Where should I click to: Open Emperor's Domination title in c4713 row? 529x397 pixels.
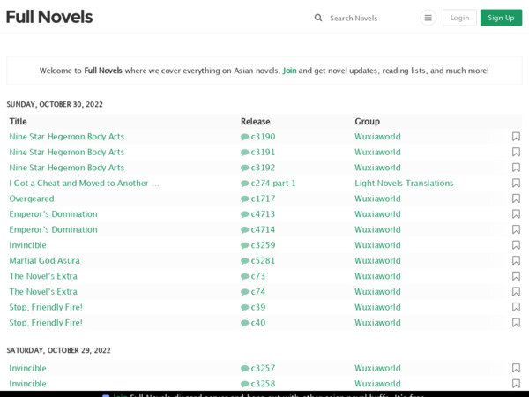click(x=53, y=214)
